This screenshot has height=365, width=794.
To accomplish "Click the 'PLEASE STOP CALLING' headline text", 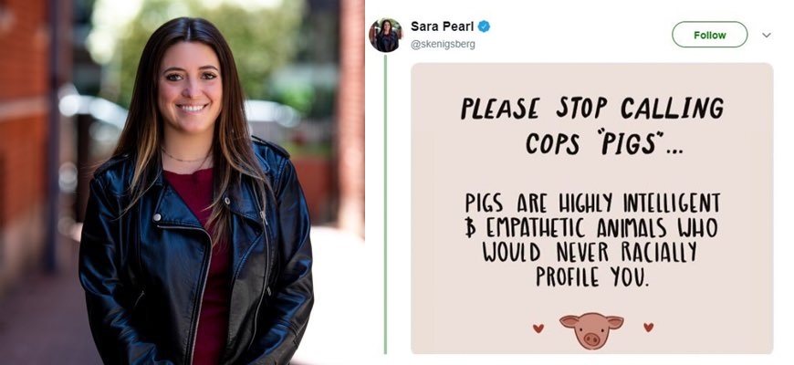I will [592, 108].
